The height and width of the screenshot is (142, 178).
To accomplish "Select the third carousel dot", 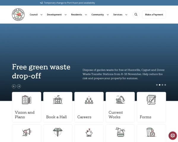I will [163, 85].
